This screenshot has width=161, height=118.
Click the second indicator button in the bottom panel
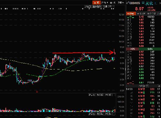tap(100, 114)
